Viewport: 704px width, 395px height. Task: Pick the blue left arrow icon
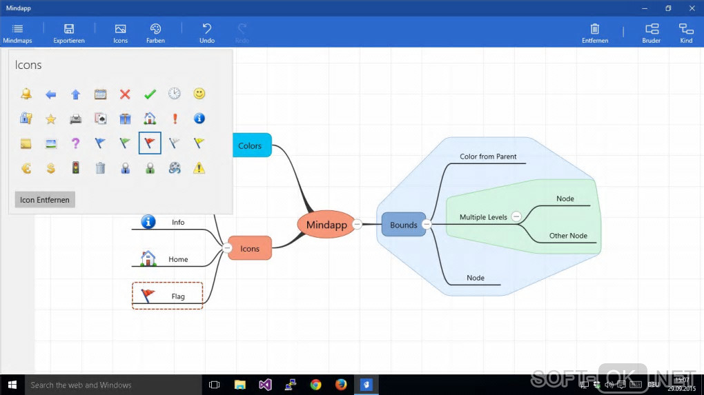coord(51,94)
